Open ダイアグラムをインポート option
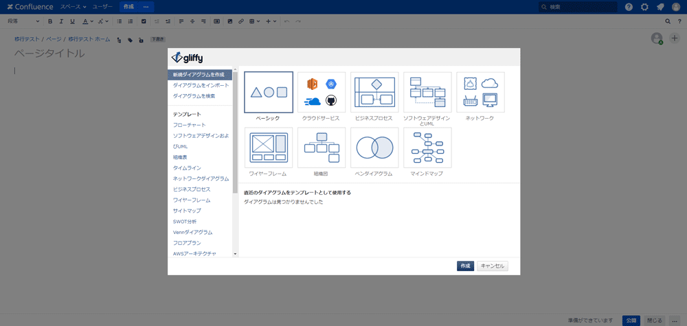 pos(200,85)
